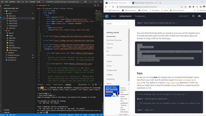Open the Newspapers bookmark folder

tap(154, 10)
